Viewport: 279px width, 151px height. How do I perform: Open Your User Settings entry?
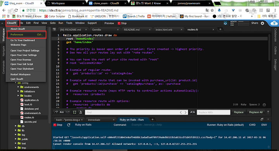coord(24,55)
